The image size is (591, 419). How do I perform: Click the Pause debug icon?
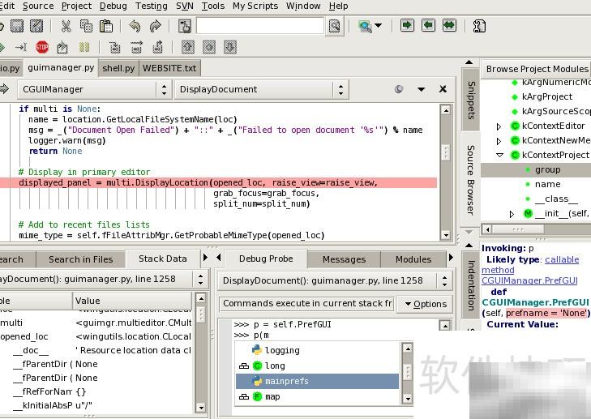click(84, 47)
